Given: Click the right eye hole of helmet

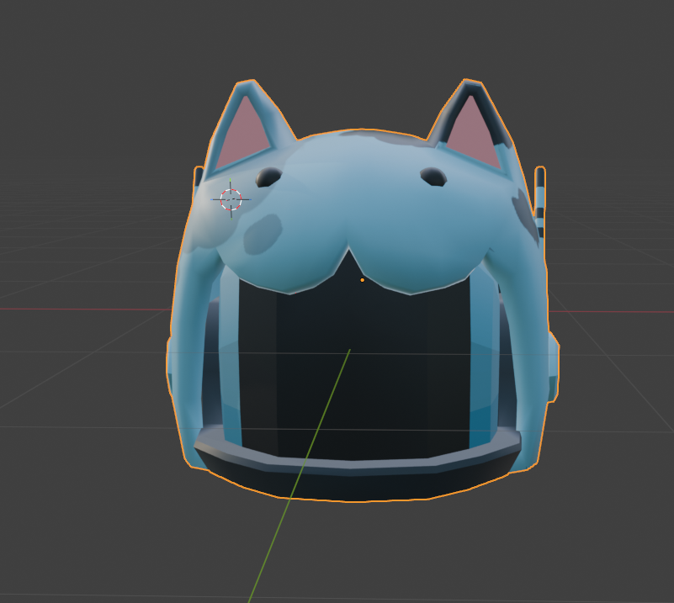Looking at the screenshot, I should coord(433,177).
